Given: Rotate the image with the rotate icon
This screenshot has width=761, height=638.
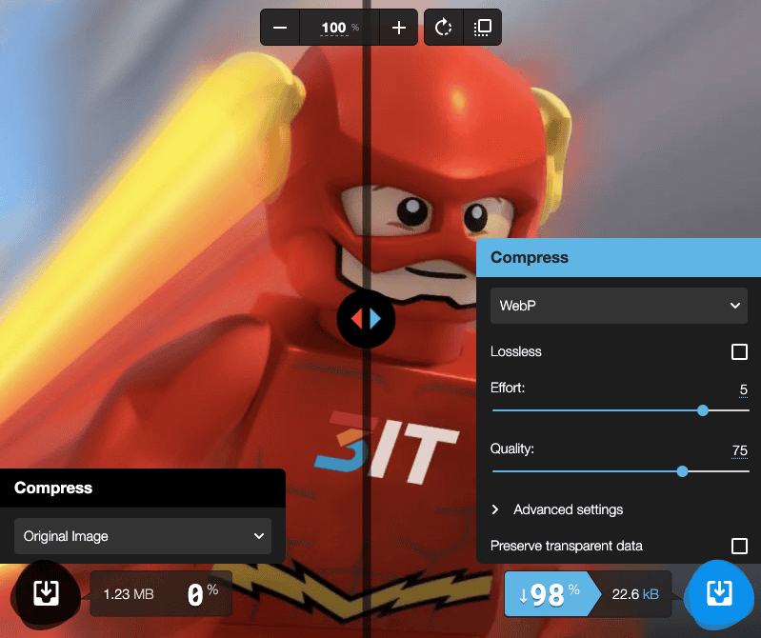Looking at the screenshot, I should 443,28.
